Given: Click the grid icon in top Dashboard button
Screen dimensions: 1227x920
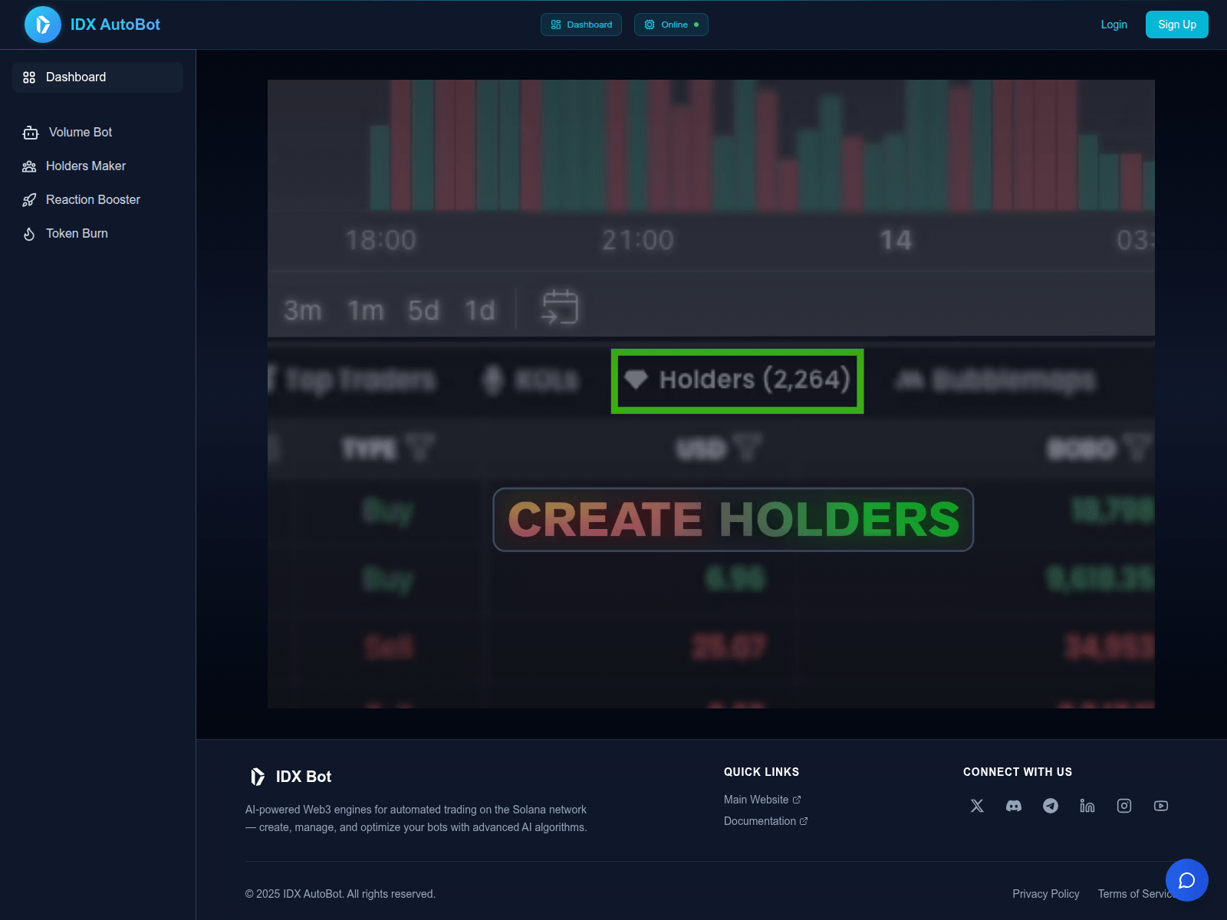Looking at the screenshot, I should [556, 25].
